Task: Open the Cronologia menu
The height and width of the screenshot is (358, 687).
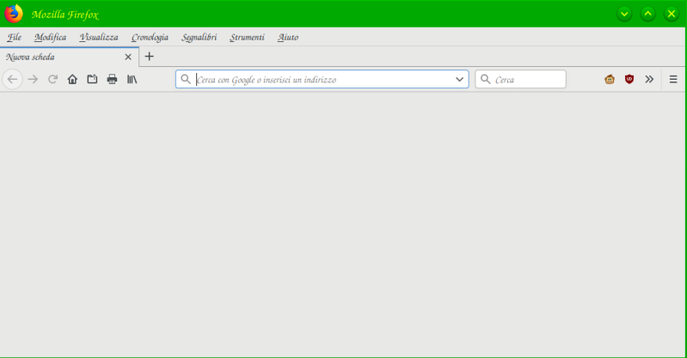Action: [150, 37]
